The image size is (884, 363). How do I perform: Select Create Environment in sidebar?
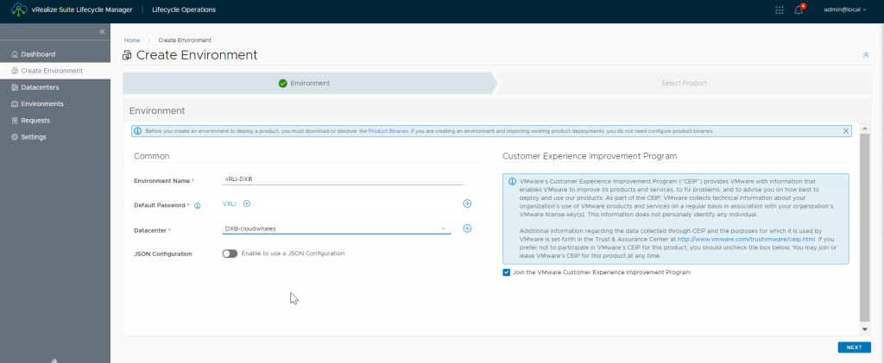pyautogui.click(x=55, y=71)
